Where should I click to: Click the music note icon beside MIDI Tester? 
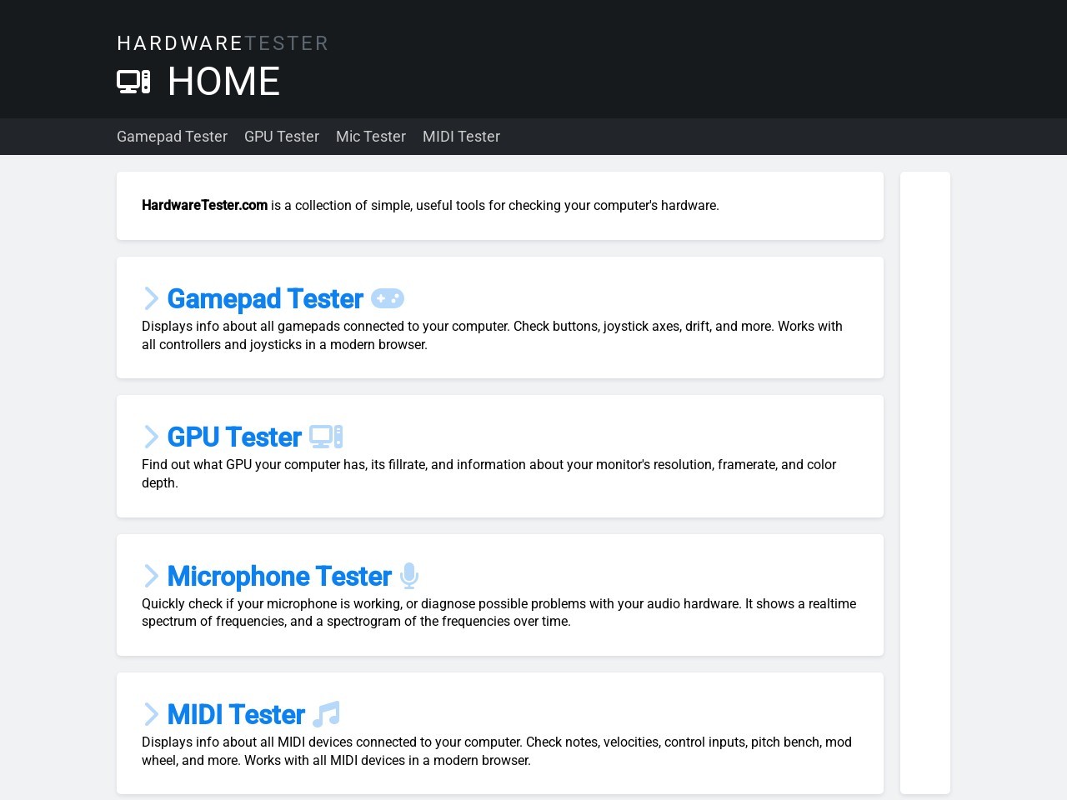tap(326, 714)
